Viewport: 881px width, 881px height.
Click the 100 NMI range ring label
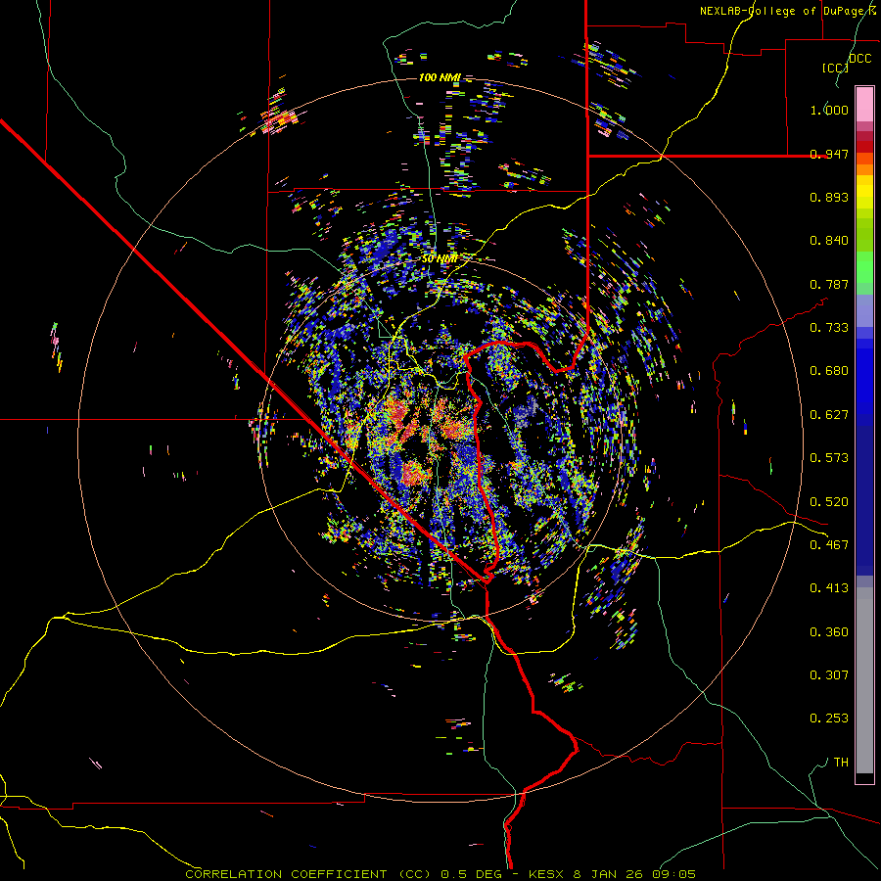coord(440,77)
